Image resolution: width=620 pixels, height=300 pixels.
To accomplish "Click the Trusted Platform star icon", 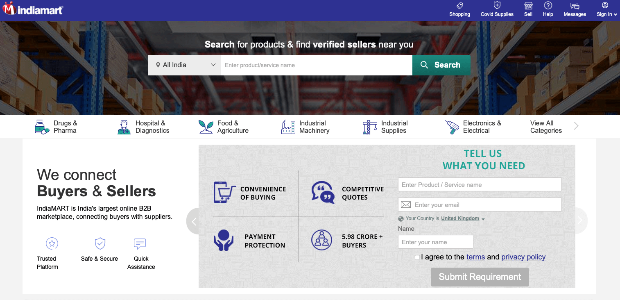I will [x=52, y=243].
